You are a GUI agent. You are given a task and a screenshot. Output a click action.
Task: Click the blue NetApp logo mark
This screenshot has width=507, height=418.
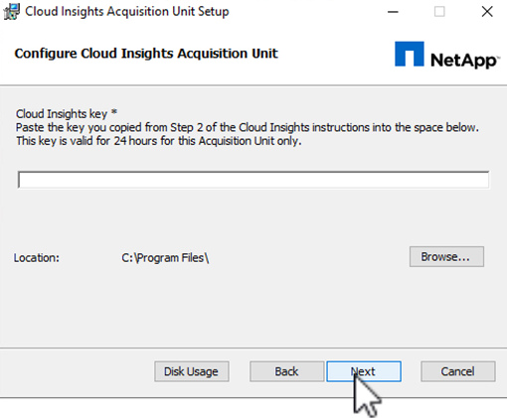(x=410, y=54)
